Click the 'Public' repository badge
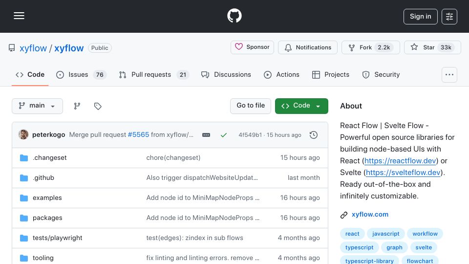Image resolution: width=469 pixels, height=264 pixels. [x=100, y=48]
